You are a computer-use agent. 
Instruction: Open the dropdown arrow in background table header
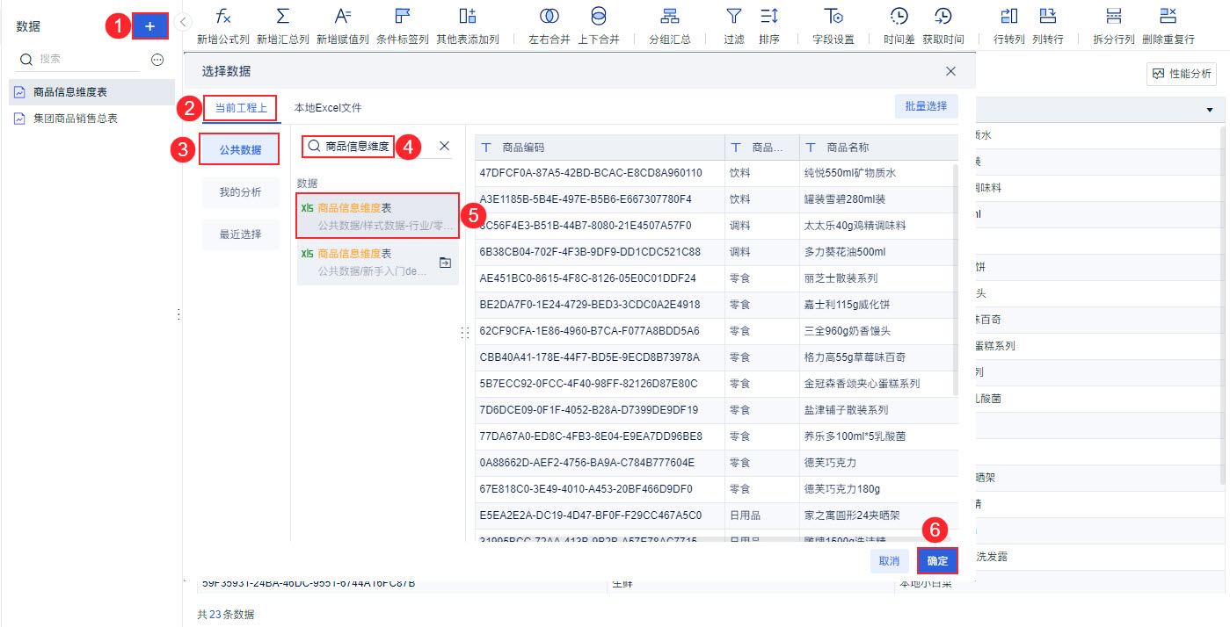pos(1209,110)
